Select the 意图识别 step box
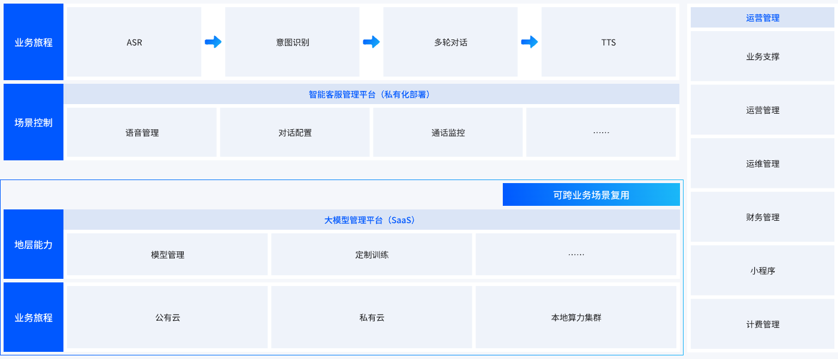The image size is (838, 359). coord(292,42)
